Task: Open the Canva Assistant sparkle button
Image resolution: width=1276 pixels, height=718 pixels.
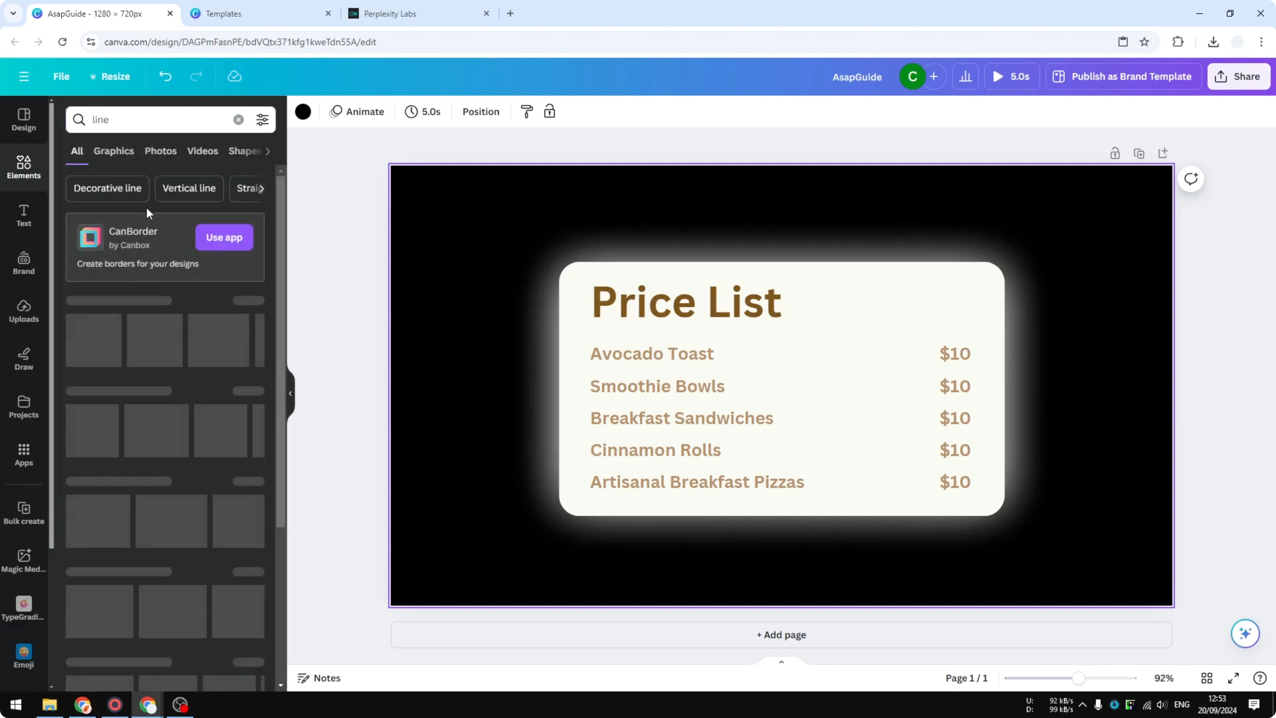Action: (1245, 633)
